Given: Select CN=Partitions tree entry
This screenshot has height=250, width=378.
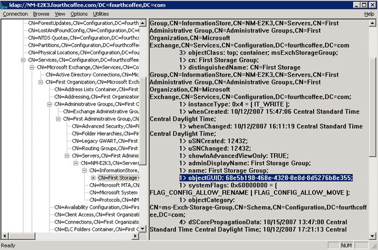Looking at the screenshot, I should coord(84,45).
